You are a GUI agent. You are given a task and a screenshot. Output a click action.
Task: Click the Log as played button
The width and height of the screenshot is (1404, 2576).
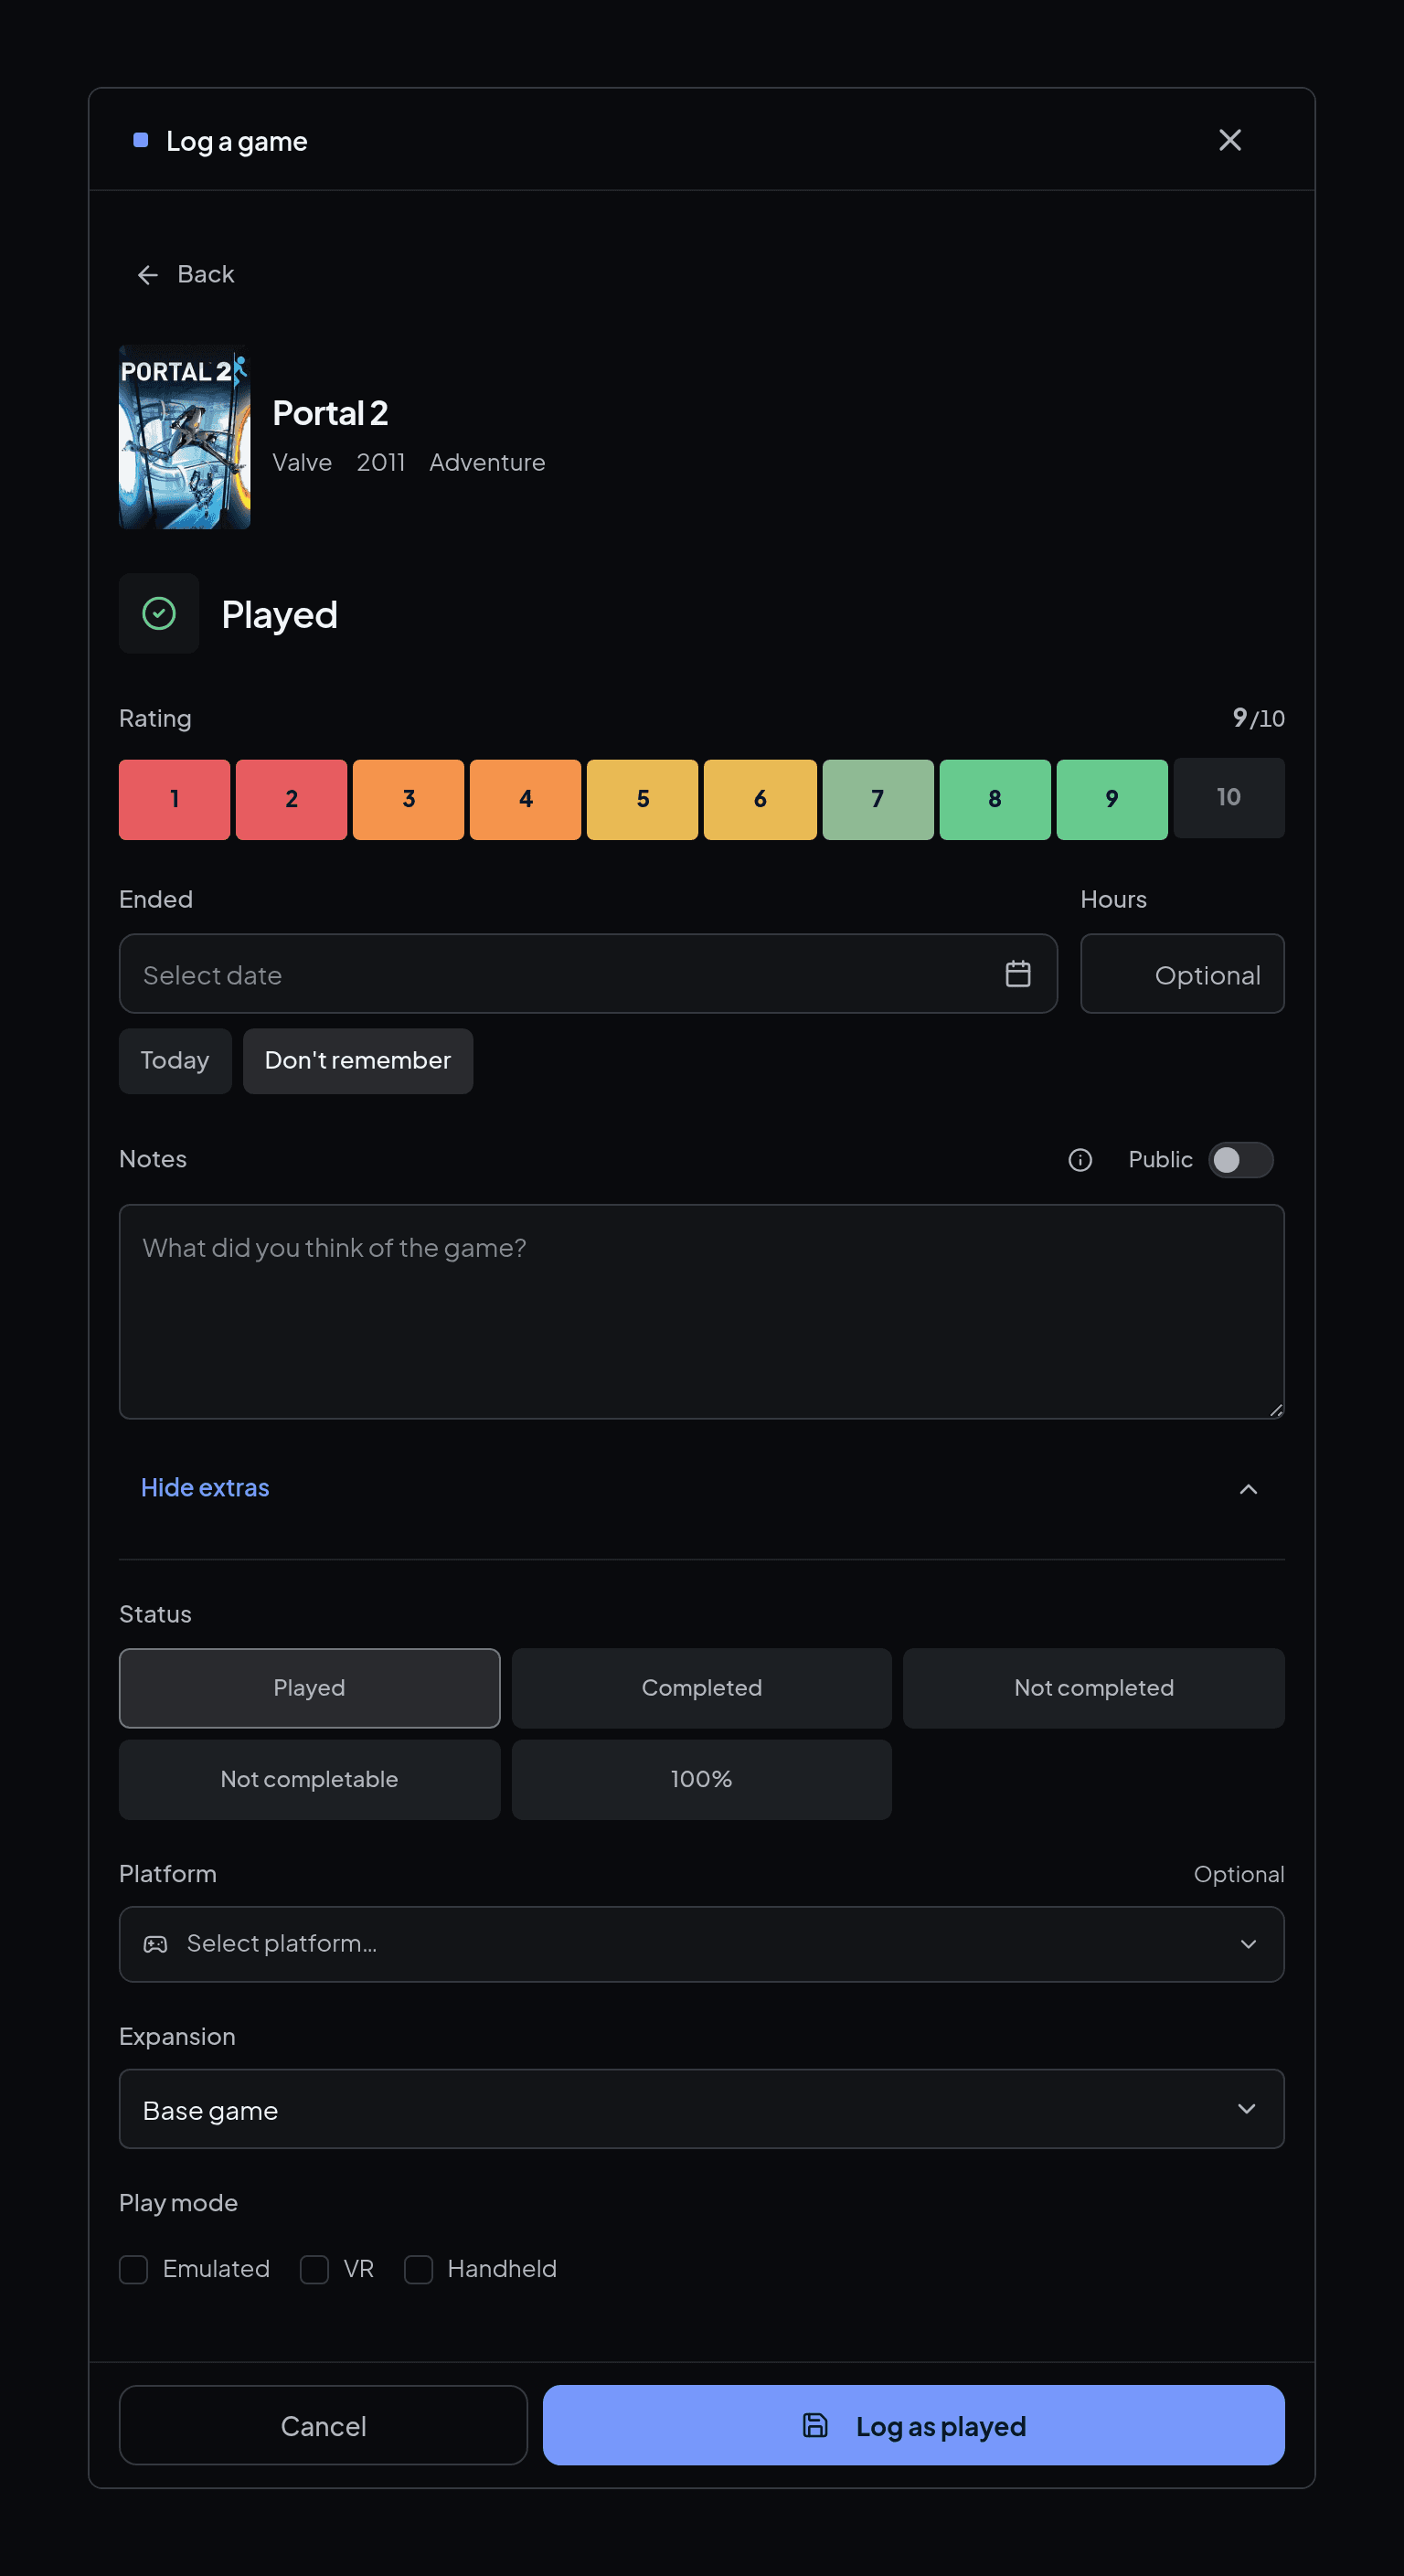(x=914, y=2425)
